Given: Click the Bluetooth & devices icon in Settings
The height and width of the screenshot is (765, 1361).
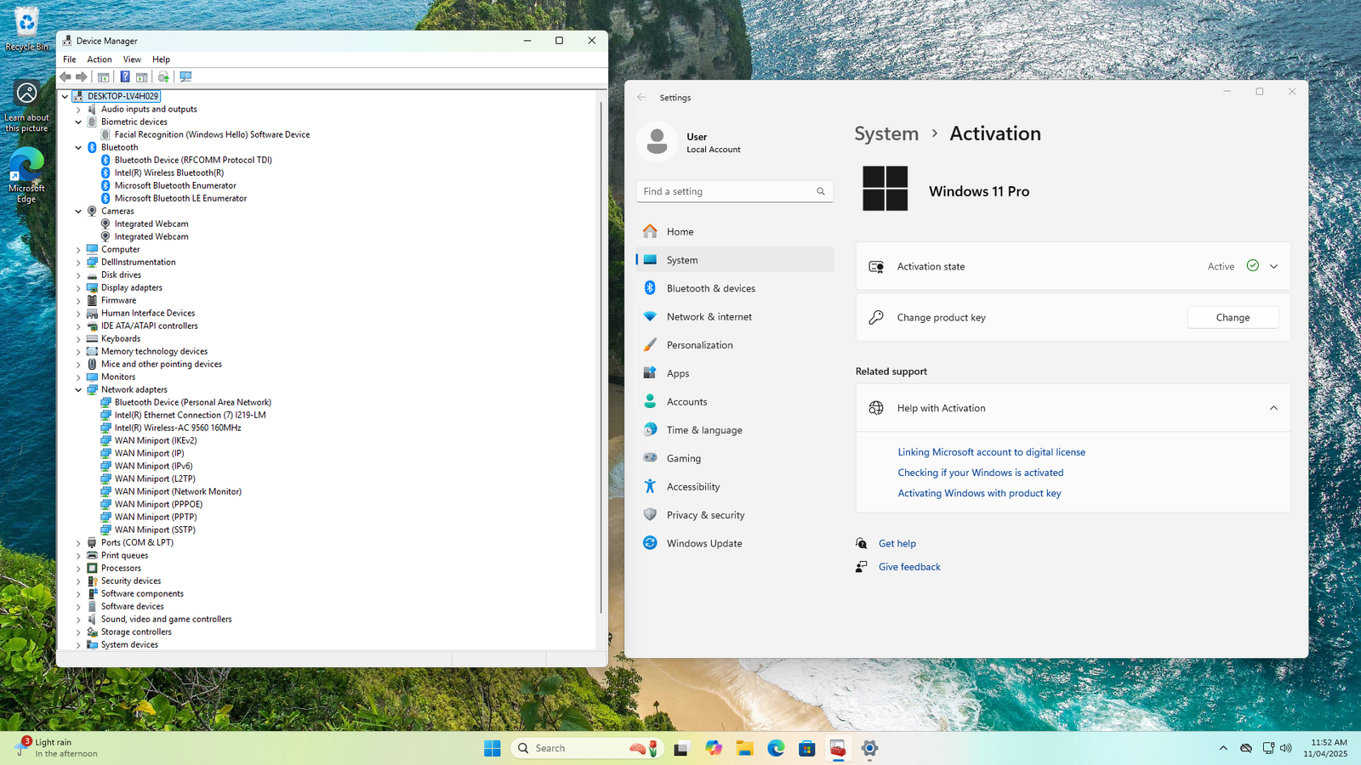Looking at the screenshot, I should 650,288.
